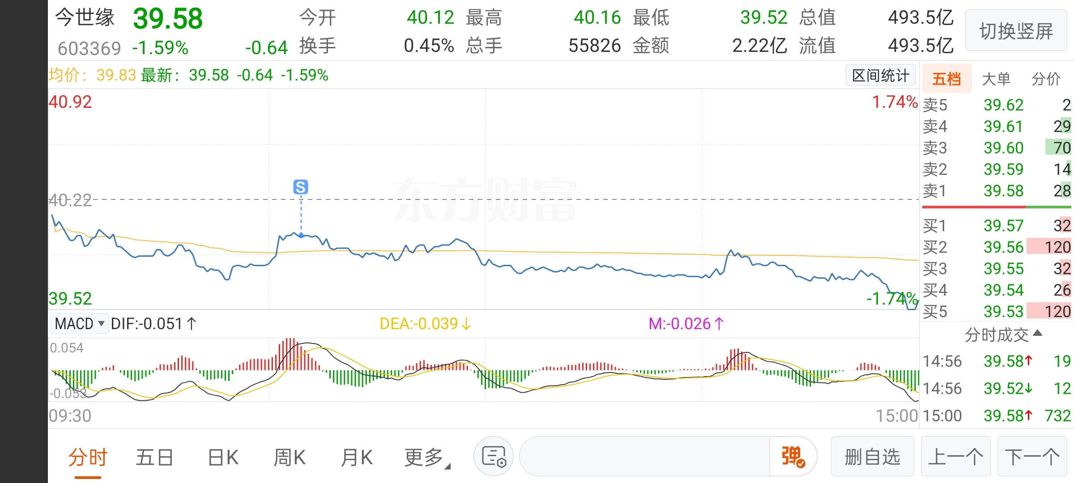Click the 14:56 trade price up arrow
This screenshot has height=483, width=1074.
(1028, 360)
